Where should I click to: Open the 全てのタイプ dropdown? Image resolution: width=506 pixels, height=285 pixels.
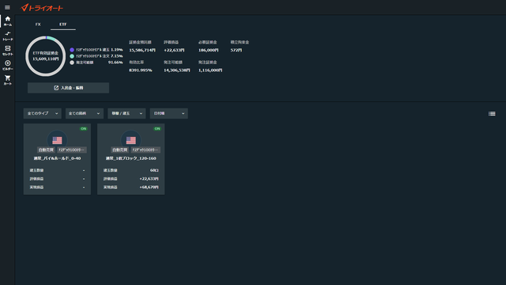pos(42,113)
